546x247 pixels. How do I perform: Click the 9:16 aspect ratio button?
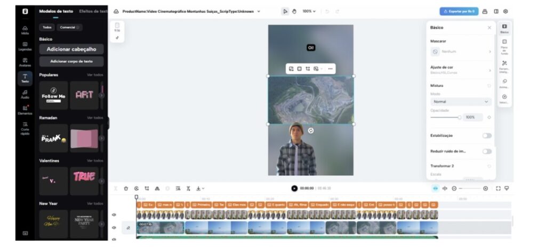click(117, 27)
